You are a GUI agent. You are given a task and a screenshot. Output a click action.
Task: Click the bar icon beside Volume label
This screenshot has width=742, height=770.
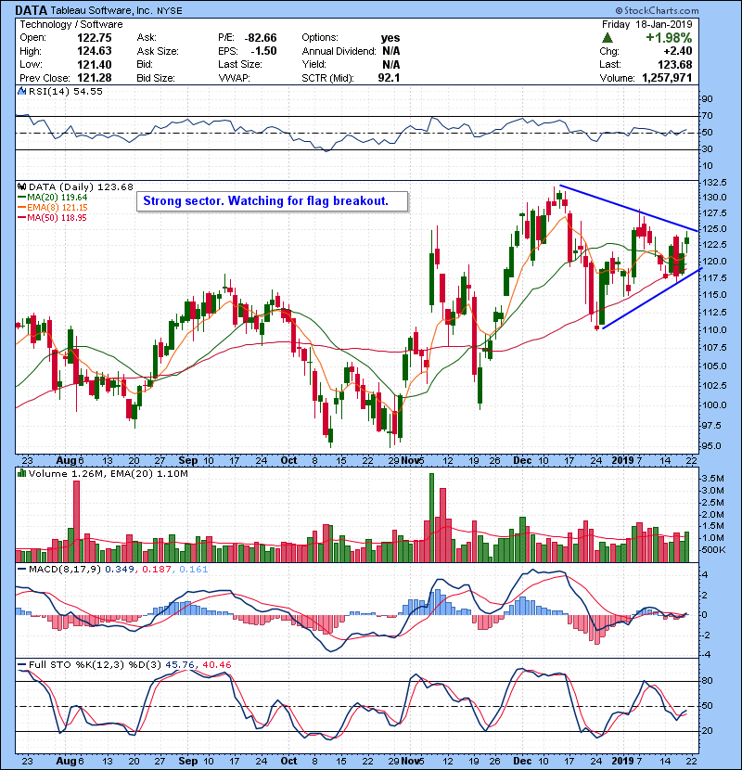point(21,473)
